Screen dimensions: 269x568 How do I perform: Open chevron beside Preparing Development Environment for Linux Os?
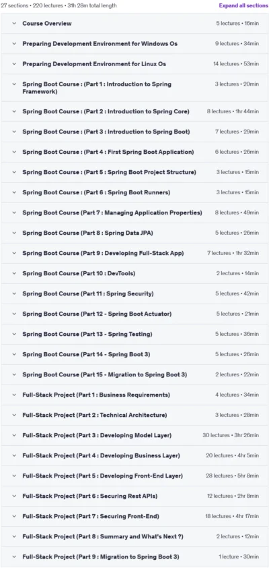coord(14,64)
